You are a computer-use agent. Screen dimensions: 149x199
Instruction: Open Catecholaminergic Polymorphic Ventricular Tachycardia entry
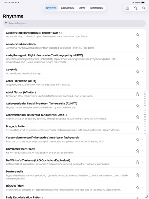coord(74,139)
